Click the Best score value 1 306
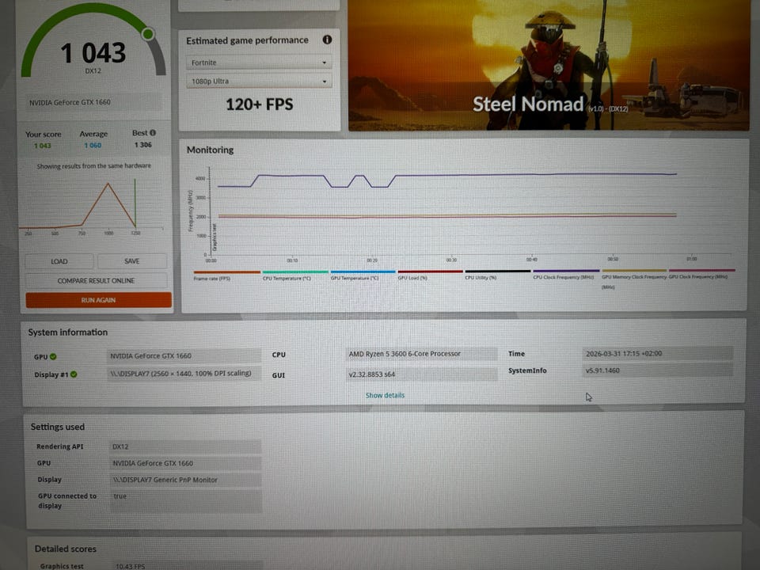Viewport: 760px width, 570px height. click(143, 144)
